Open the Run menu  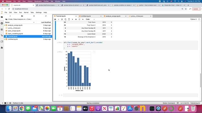click(x=21, y=13)
